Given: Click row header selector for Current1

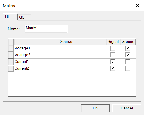Looking at the screenshot, I should (x=11, y=62).
